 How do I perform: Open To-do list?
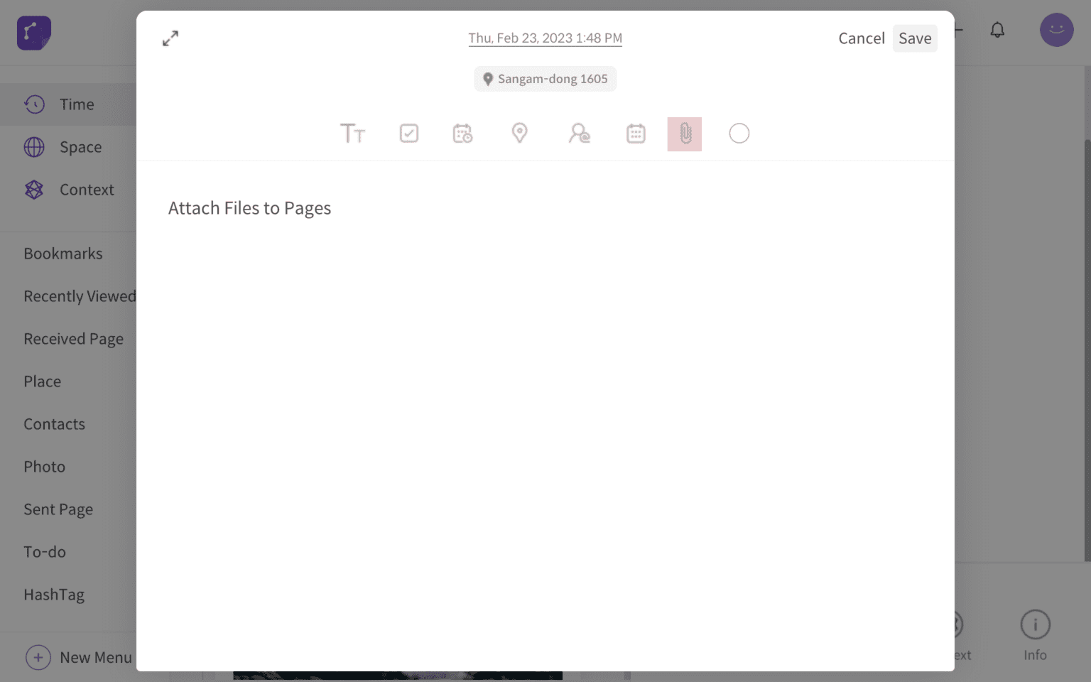tap(45, 552)
